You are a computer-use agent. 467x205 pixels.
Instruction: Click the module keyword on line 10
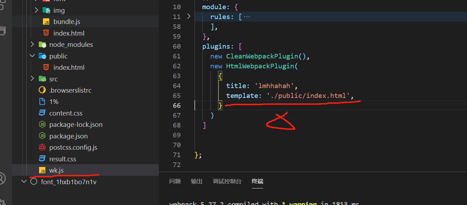click(x=214, y=7)
